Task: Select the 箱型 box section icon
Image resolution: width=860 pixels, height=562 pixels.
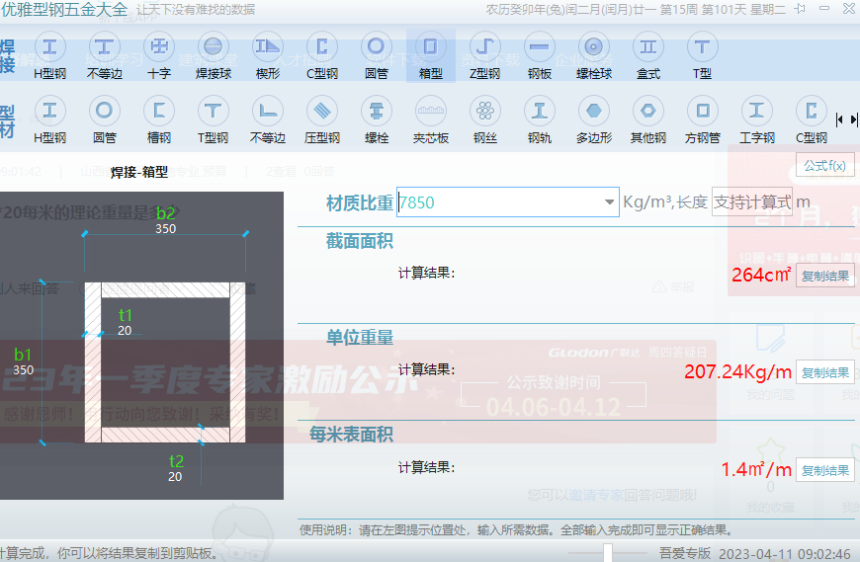Action: click(x=431, y=56)
